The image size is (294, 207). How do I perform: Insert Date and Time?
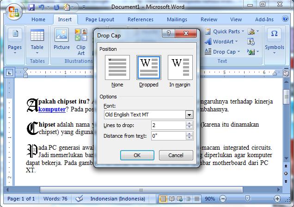(x=251, y=42)
